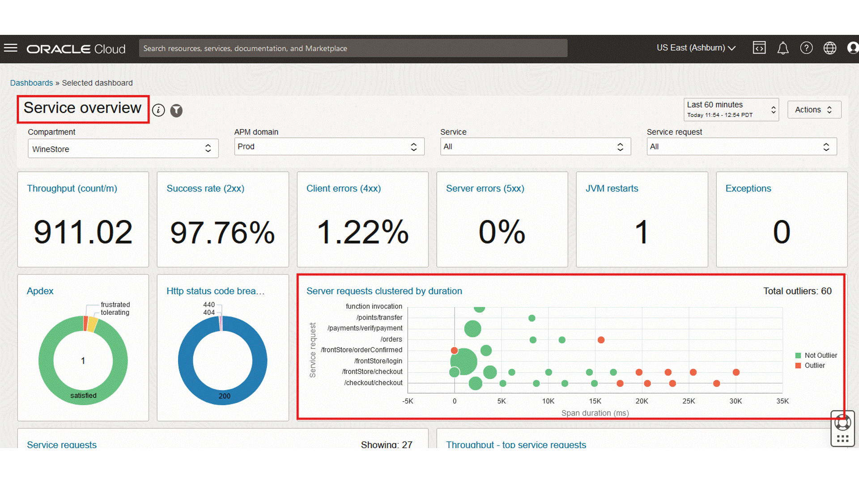859x483 pixels.
Task: Focus the resource search field
Action: click(353, 48)
